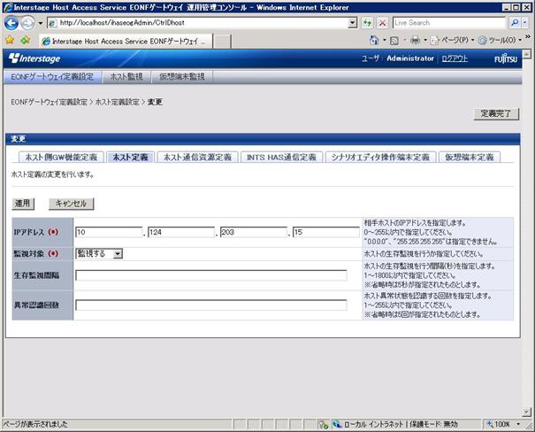Click the ログアウト link
The image size is (535, 432).
tap(455, 58)
